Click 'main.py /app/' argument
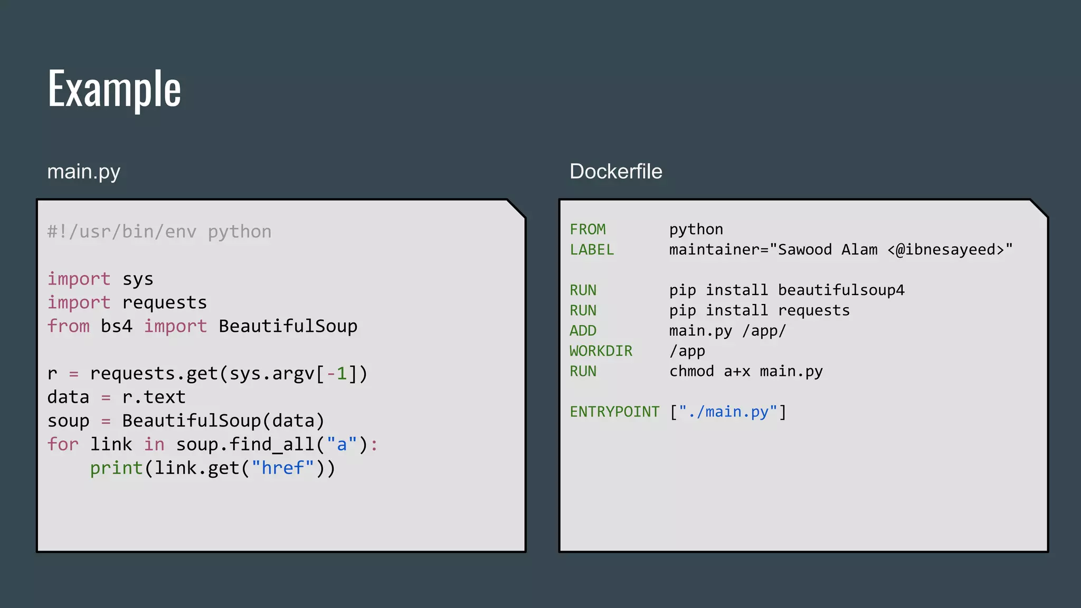The height and width of the screenshot is (608, 1081). point(728,331)
